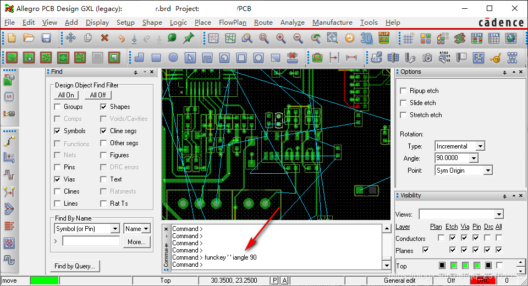
Task: Click the Save file icon
Action: (x=46, y=38)
